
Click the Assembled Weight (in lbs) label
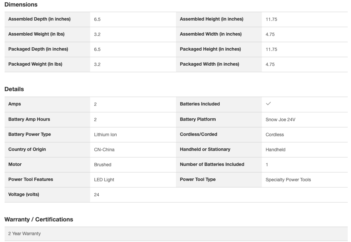[36, 34]
